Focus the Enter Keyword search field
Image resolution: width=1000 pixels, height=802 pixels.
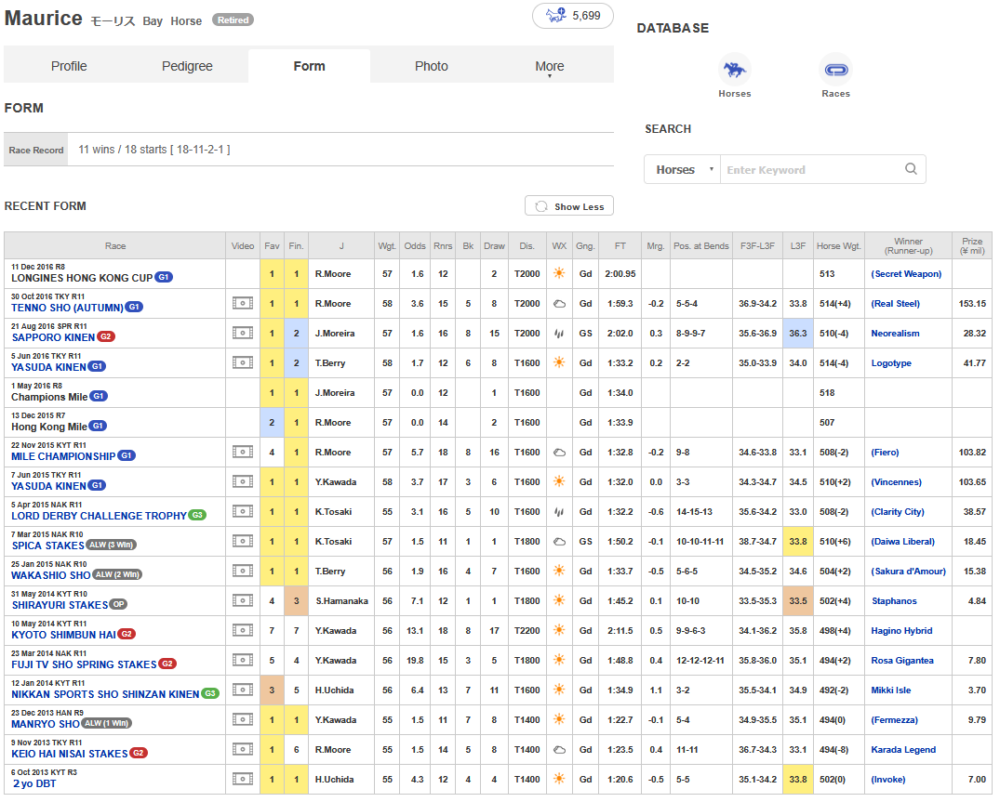click(x=811, y=169)
